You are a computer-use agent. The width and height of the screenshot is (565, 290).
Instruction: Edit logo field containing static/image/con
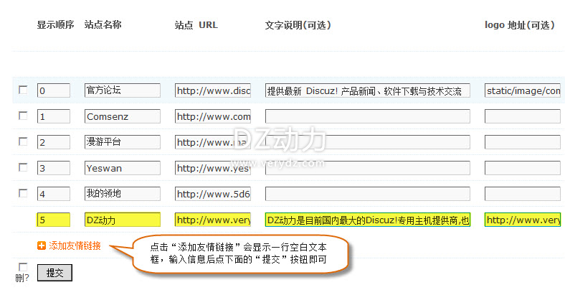[523, 90]
